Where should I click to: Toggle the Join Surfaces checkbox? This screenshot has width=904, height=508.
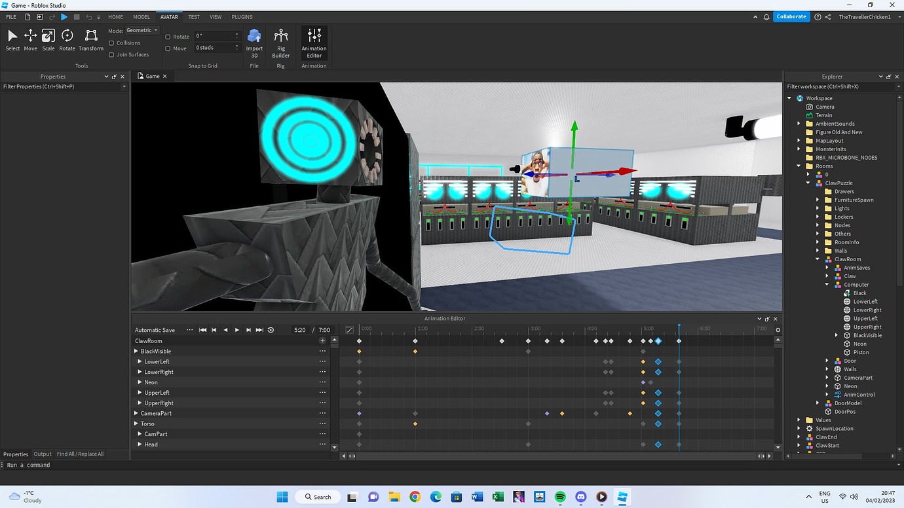coord(112,55)
